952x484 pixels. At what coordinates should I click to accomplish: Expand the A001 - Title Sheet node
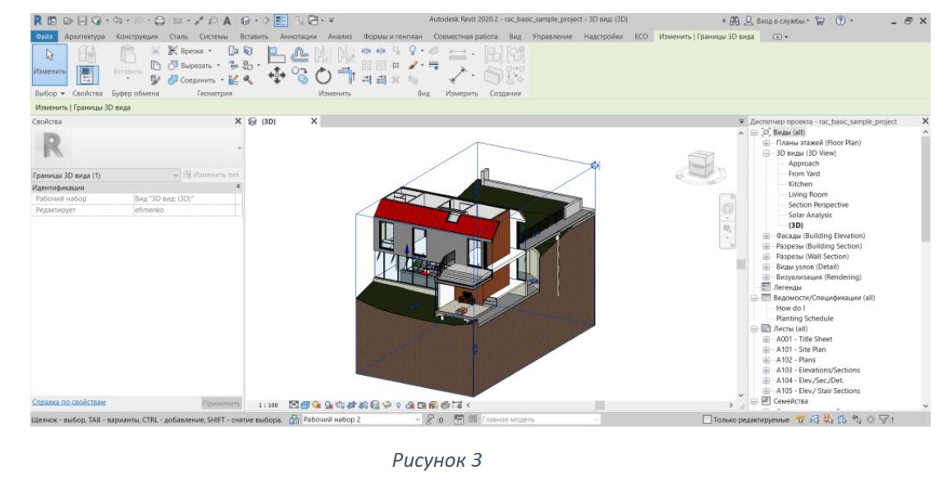[x=767, y=340]
